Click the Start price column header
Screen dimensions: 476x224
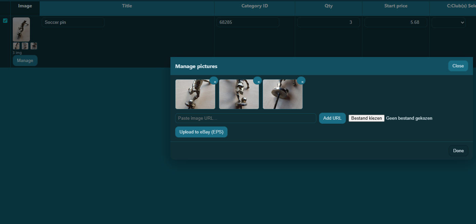[x=395, y=6]
